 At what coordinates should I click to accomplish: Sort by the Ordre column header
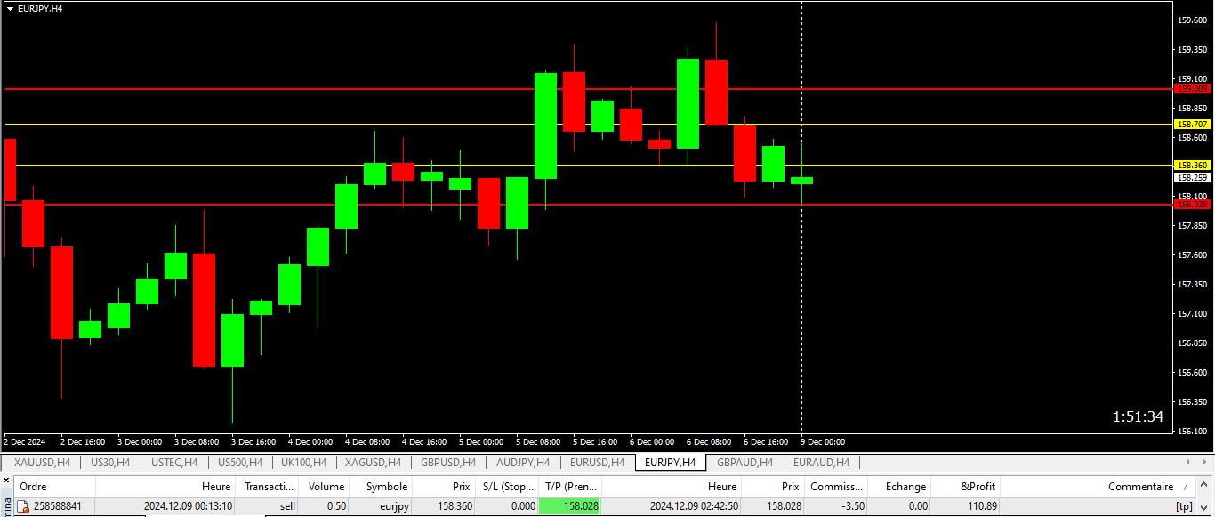55,487
